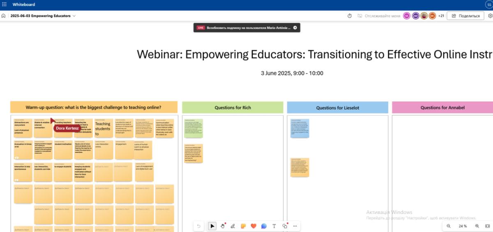Screen dimensions: 493x232
Task: Click the fit-to-screen icon
Action: click(x=487, y=226)
